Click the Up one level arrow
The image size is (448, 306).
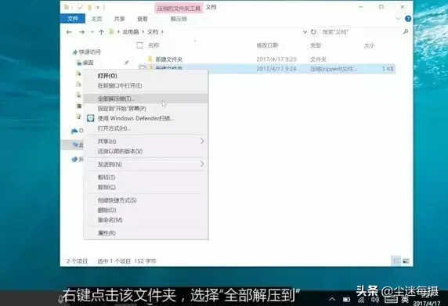(101, 32)
